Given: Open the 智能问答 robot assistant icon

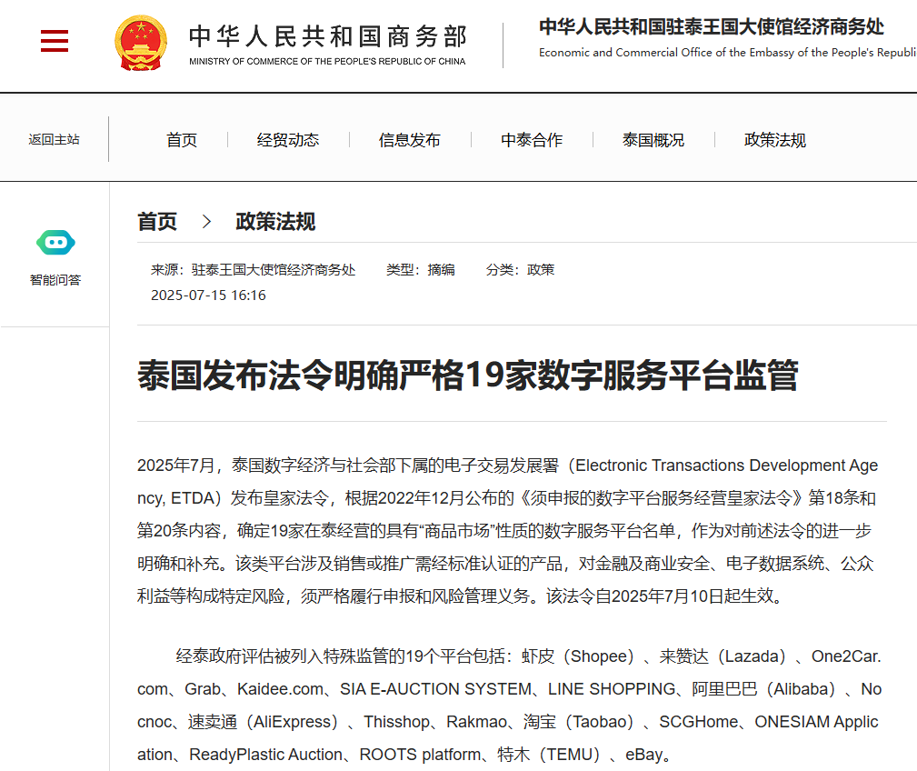Looking at the screenshot, I should [55, 243].
